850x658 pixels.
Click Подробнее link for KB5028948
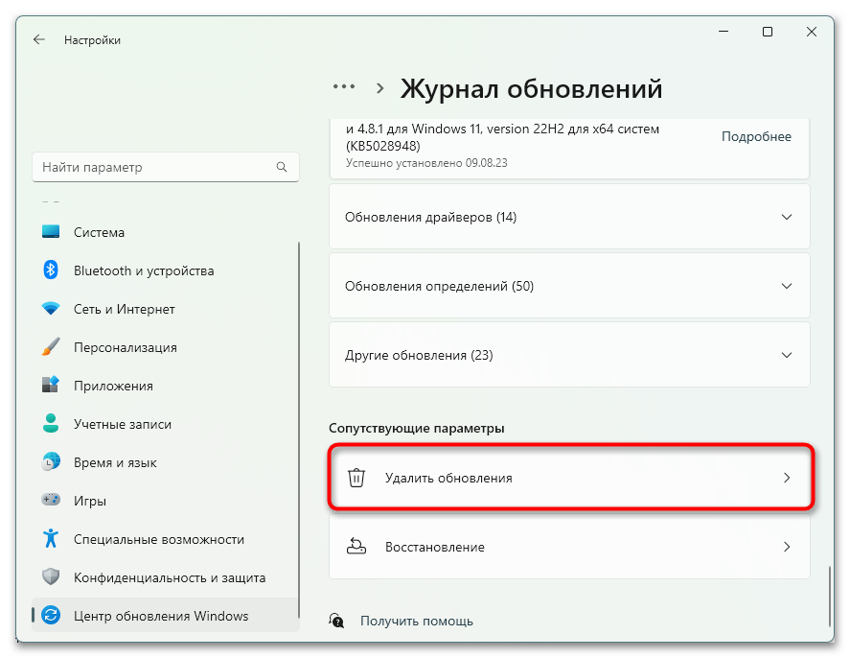click(x=756, y=137)
